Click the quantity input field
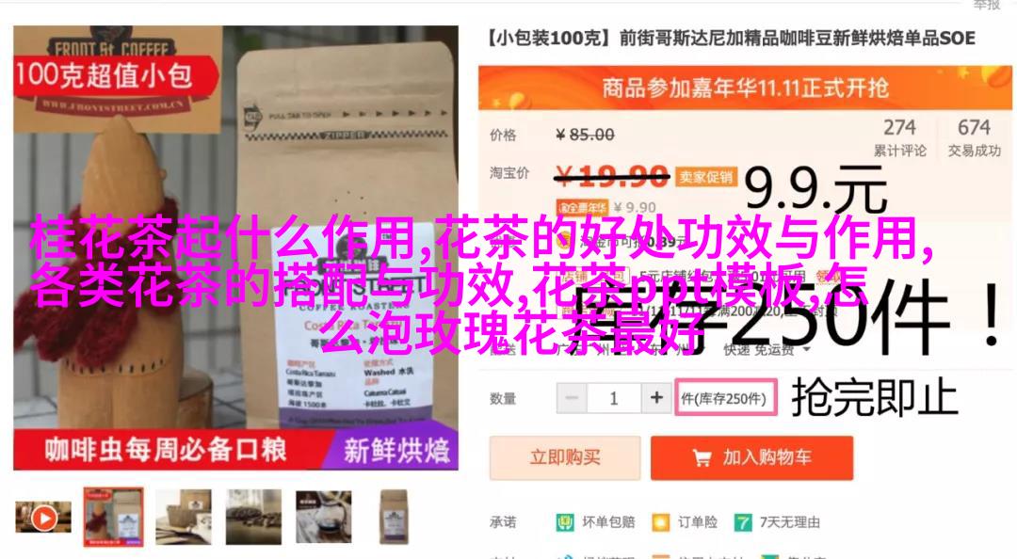 [614, 397]
